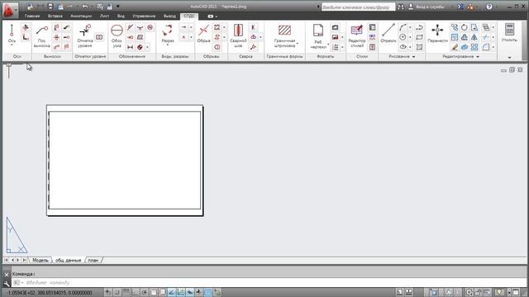
Task: Toggle the light bulb icon in status bar
Action: click(x=499, y=292)
